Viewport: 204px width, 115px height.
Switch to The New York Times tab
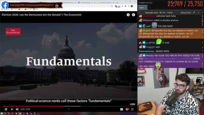(x=69, y=3)
